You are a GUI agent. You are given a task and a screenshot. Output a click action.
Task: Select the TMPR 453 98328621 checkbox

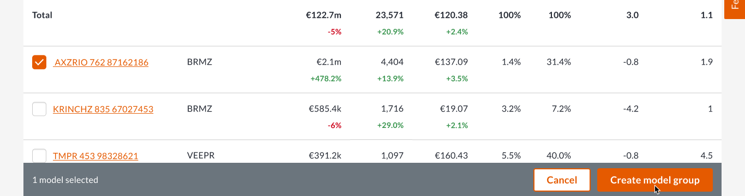pyautogui.click(x=39, y=156)
